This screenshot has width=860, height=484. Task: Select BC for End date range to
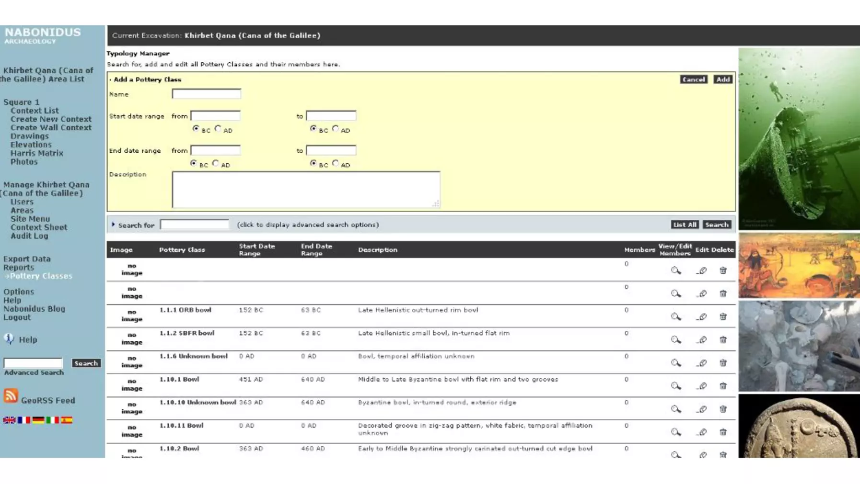pos(313,163)
